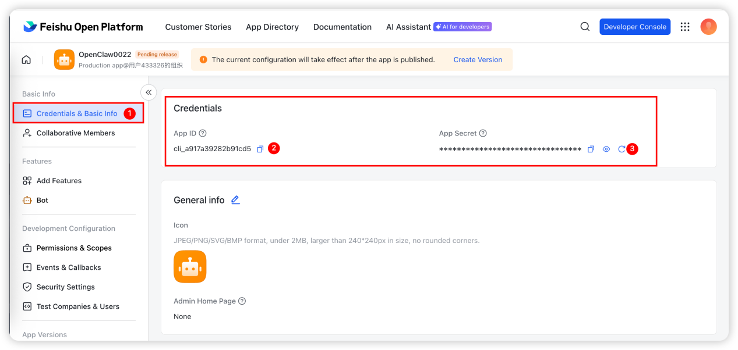Click the Create Version link
The height and width of the screenshot is (350, 738).
tap(478, 59)
